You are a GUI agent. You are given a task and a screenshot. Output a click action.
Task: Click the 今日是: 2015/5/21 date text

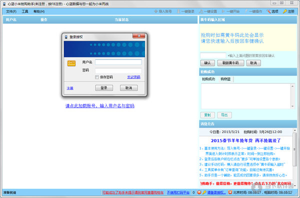tap(224, 132)
